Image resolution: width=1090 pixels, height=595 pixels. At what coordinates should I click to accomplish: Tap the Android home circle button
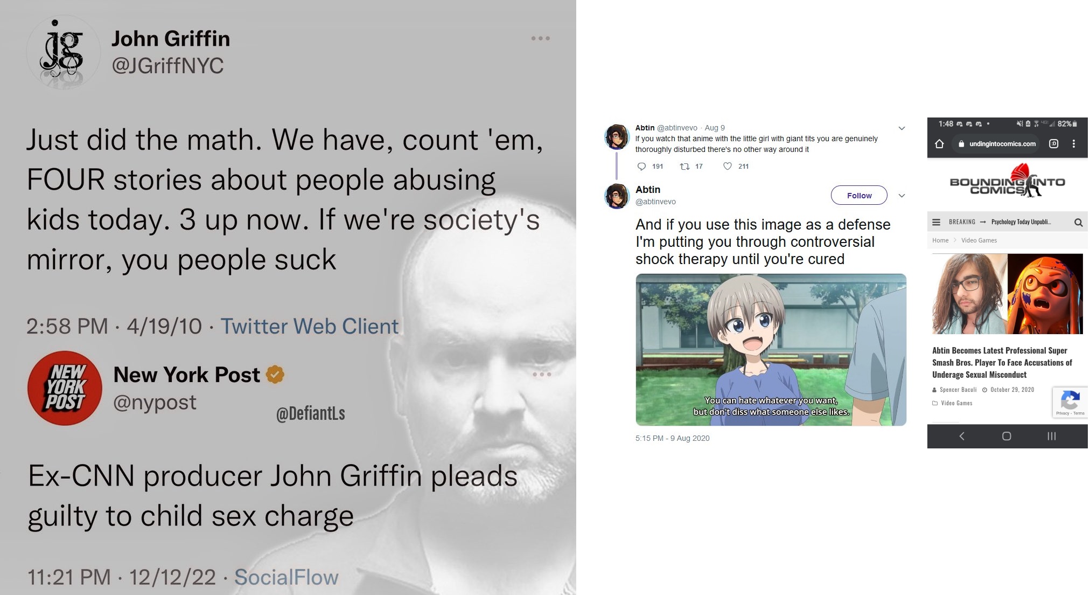tap(1007, 436)
